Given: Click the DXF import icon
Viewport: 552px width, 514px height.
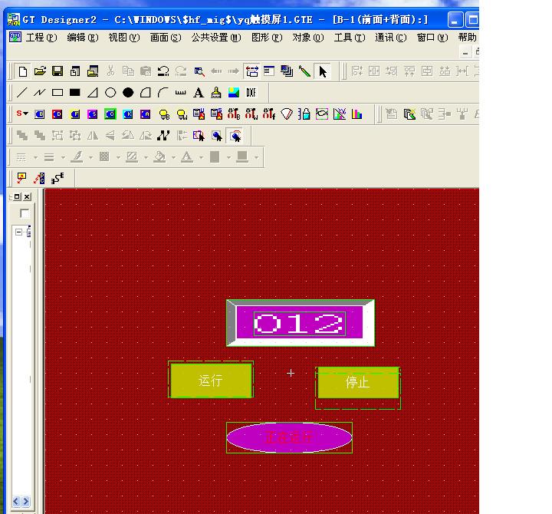Looking at the screenshot, I should (251, 93).
